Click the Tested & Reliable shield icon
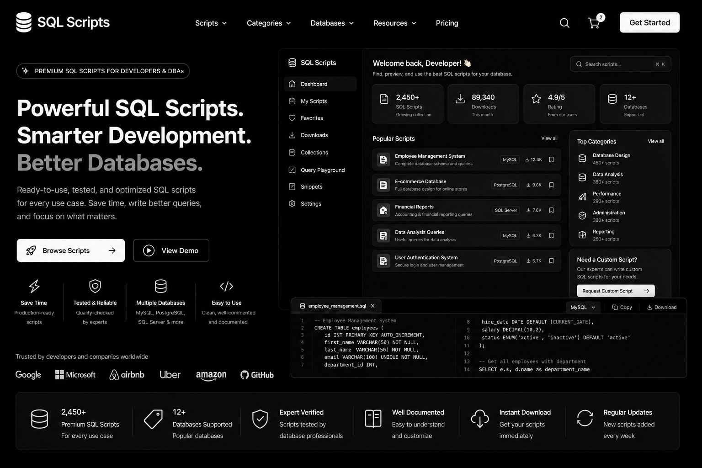 pyautogui.click(x=95, y=286)
